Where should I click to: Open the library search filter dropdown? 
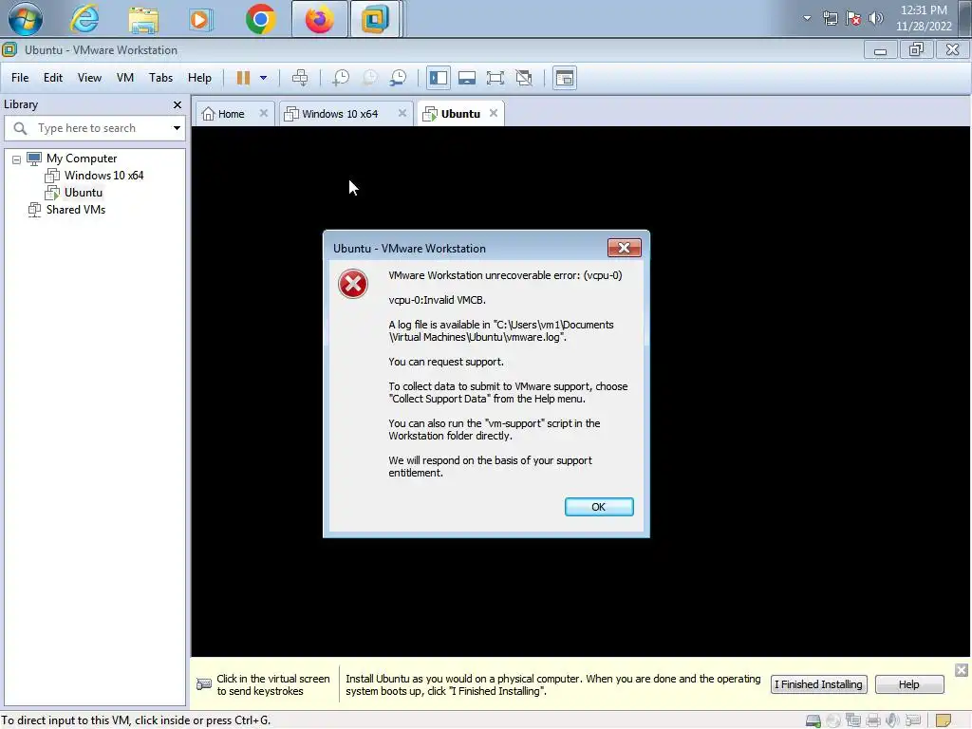tap(177, 128)
